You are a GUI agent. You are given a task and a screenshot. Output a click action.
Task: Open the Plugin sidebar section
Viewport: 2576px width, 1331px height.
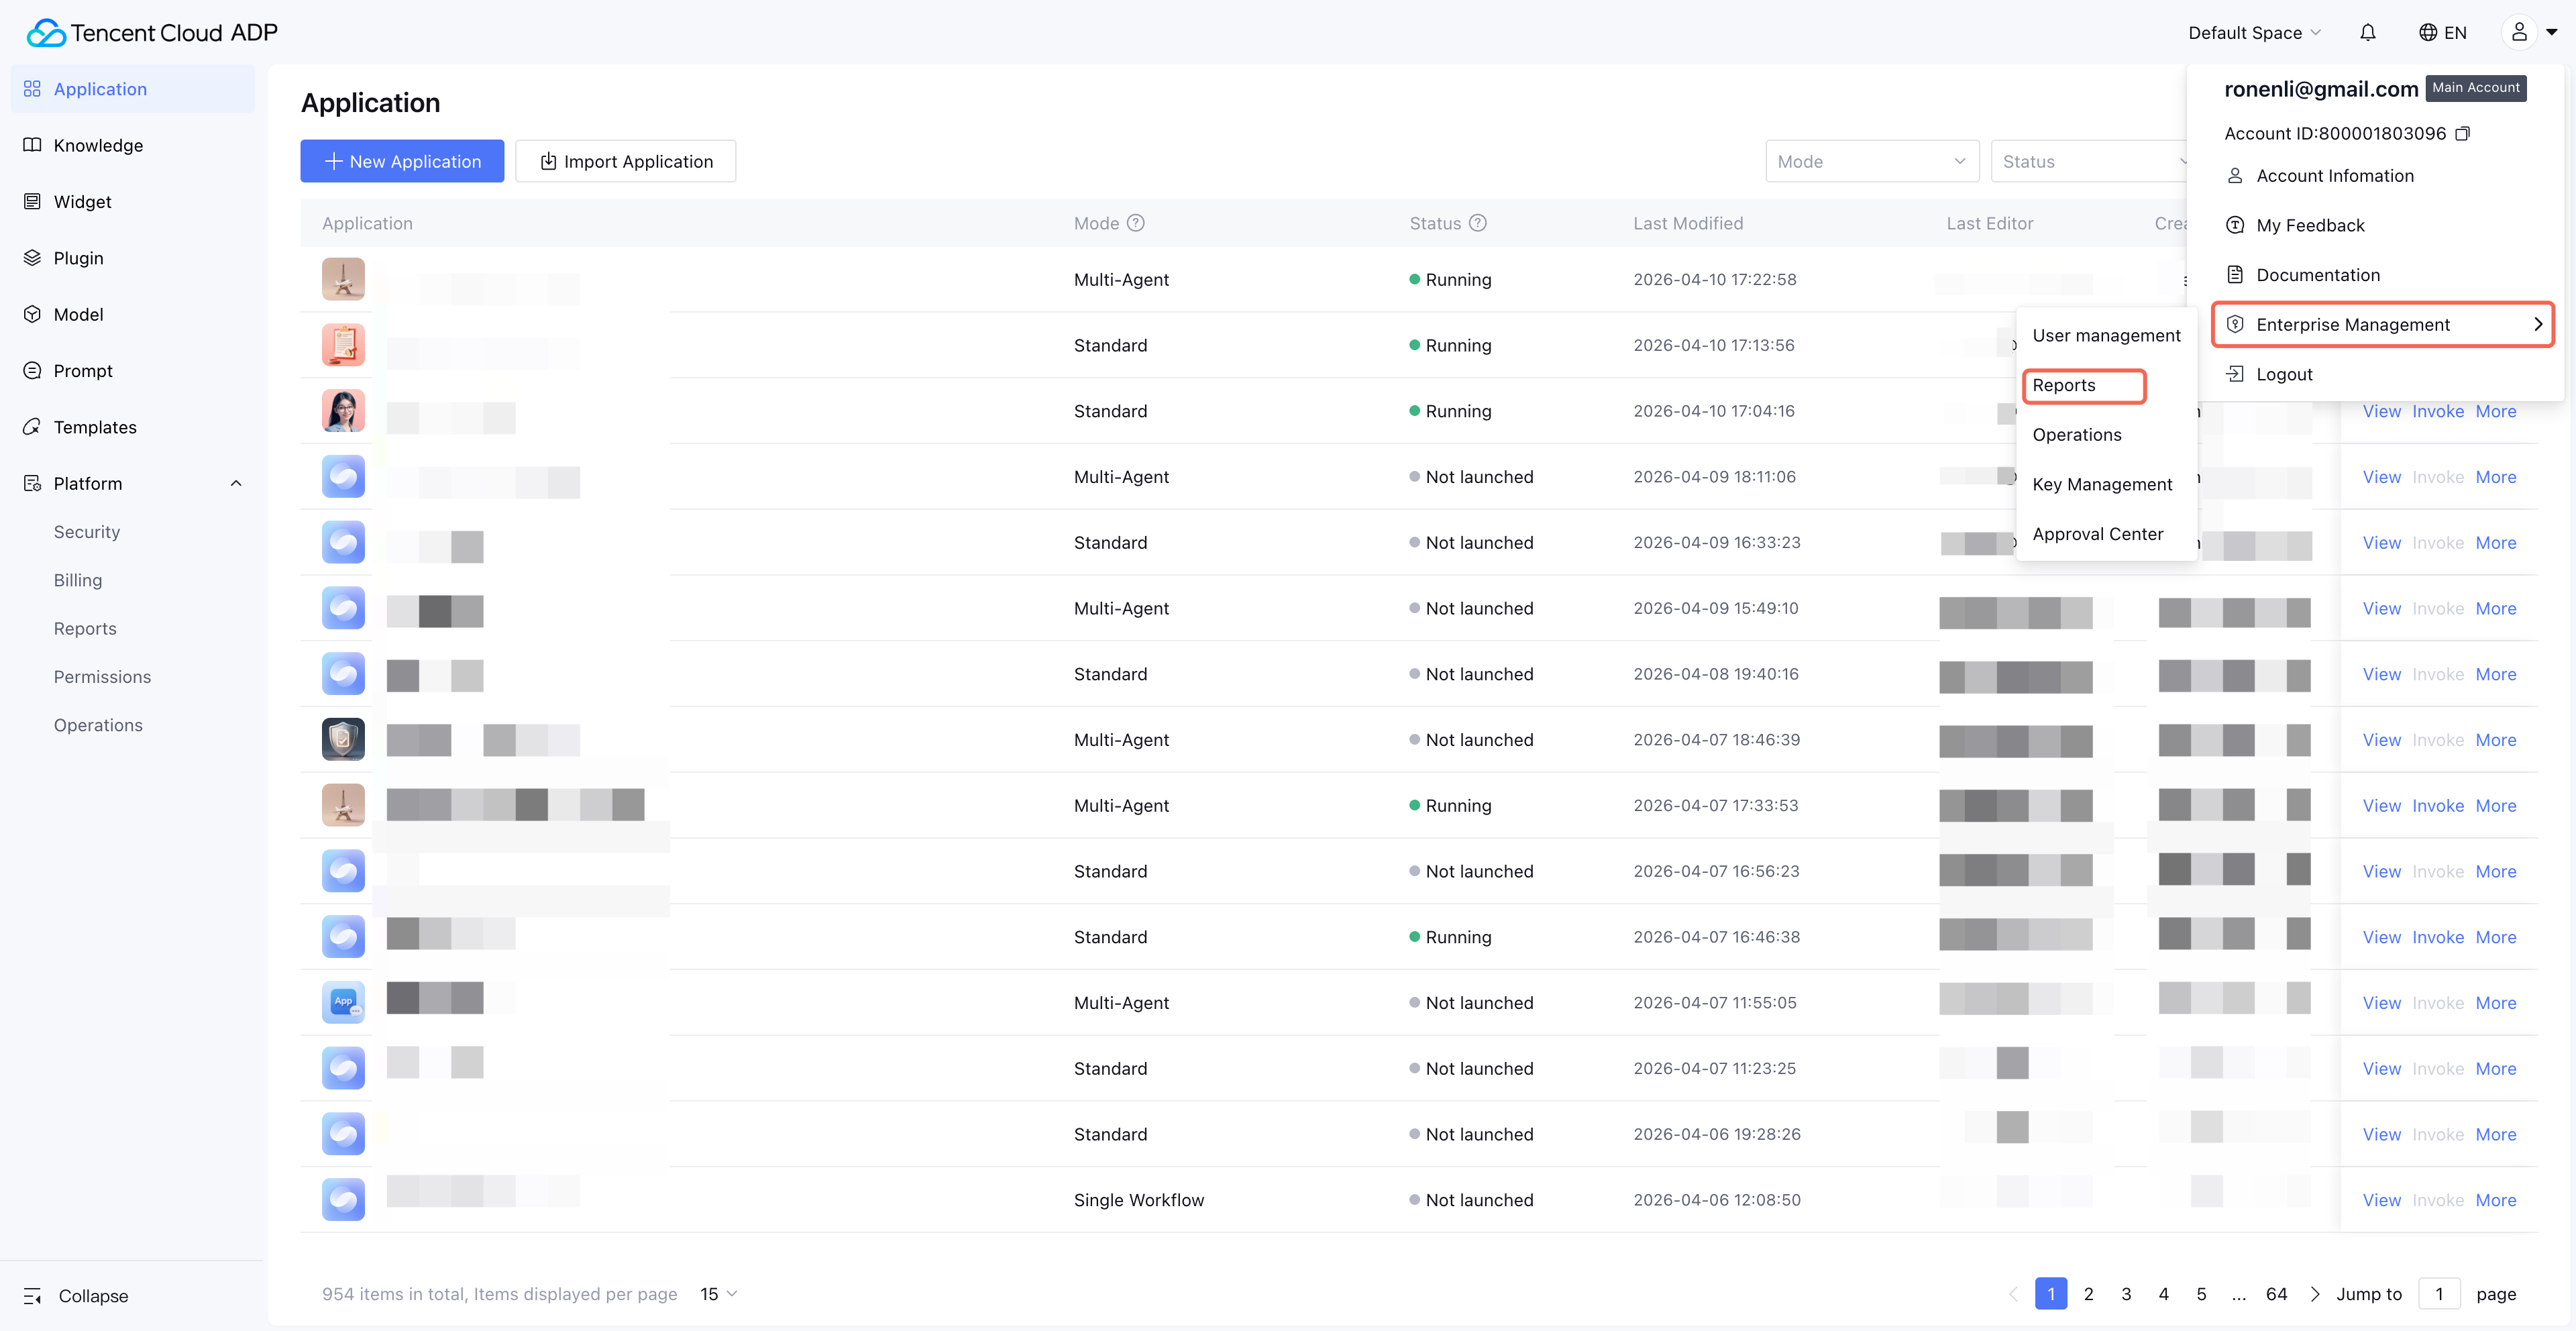[x=78, y=258]
